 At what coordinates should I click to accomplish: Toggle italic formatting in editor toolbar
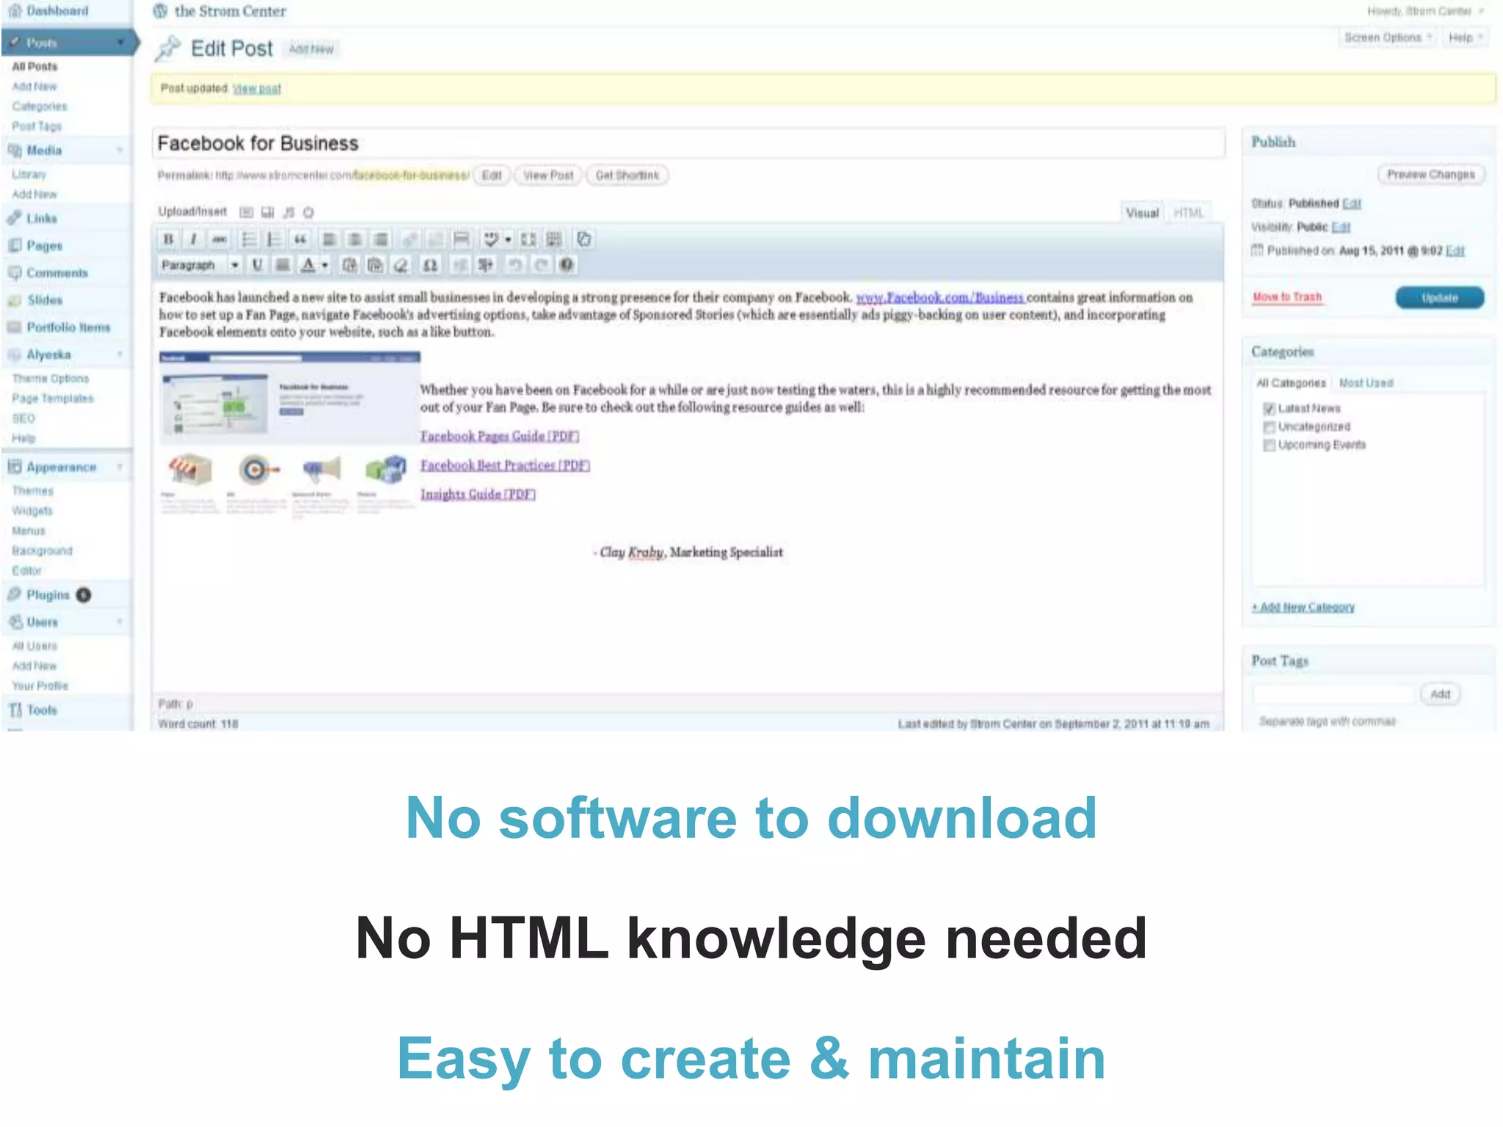(x=194, y=239)
